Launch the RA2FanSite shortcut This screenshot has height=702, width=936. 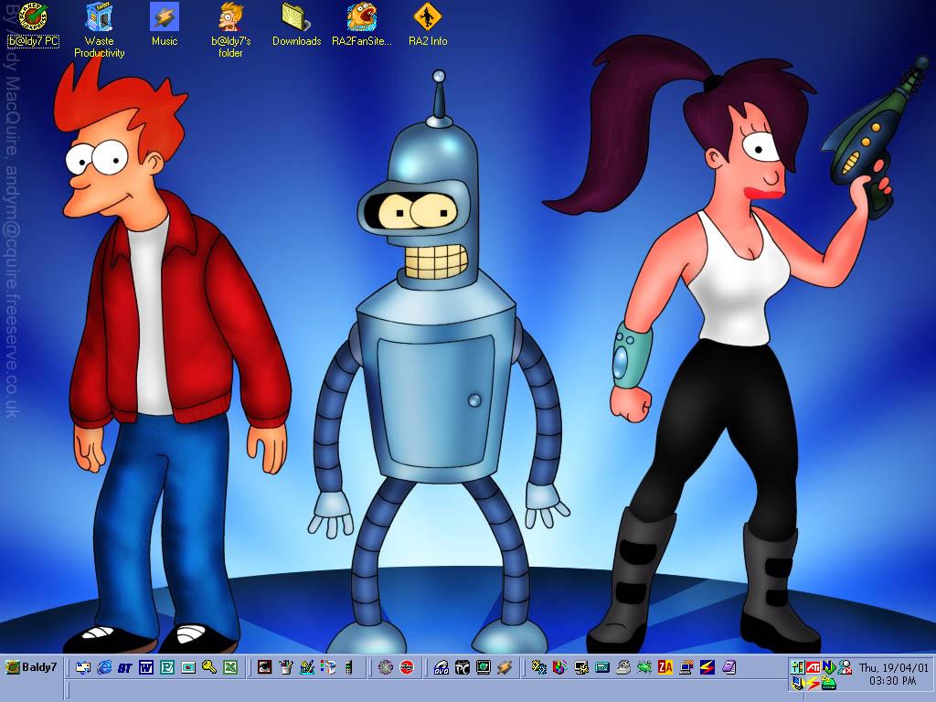[362, 16]
